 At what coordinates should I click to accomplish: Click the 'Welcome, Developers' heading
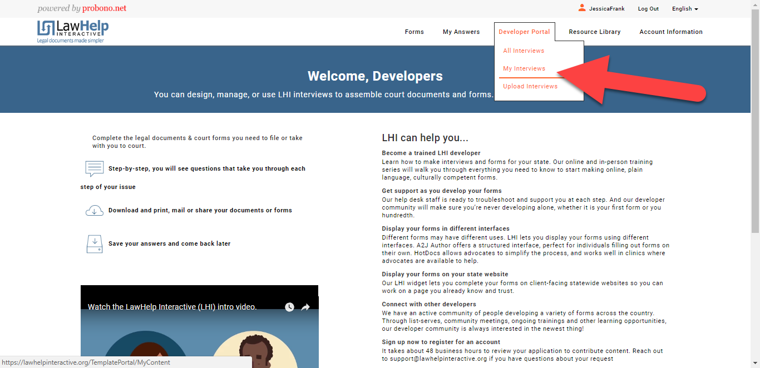pos(375,76)
